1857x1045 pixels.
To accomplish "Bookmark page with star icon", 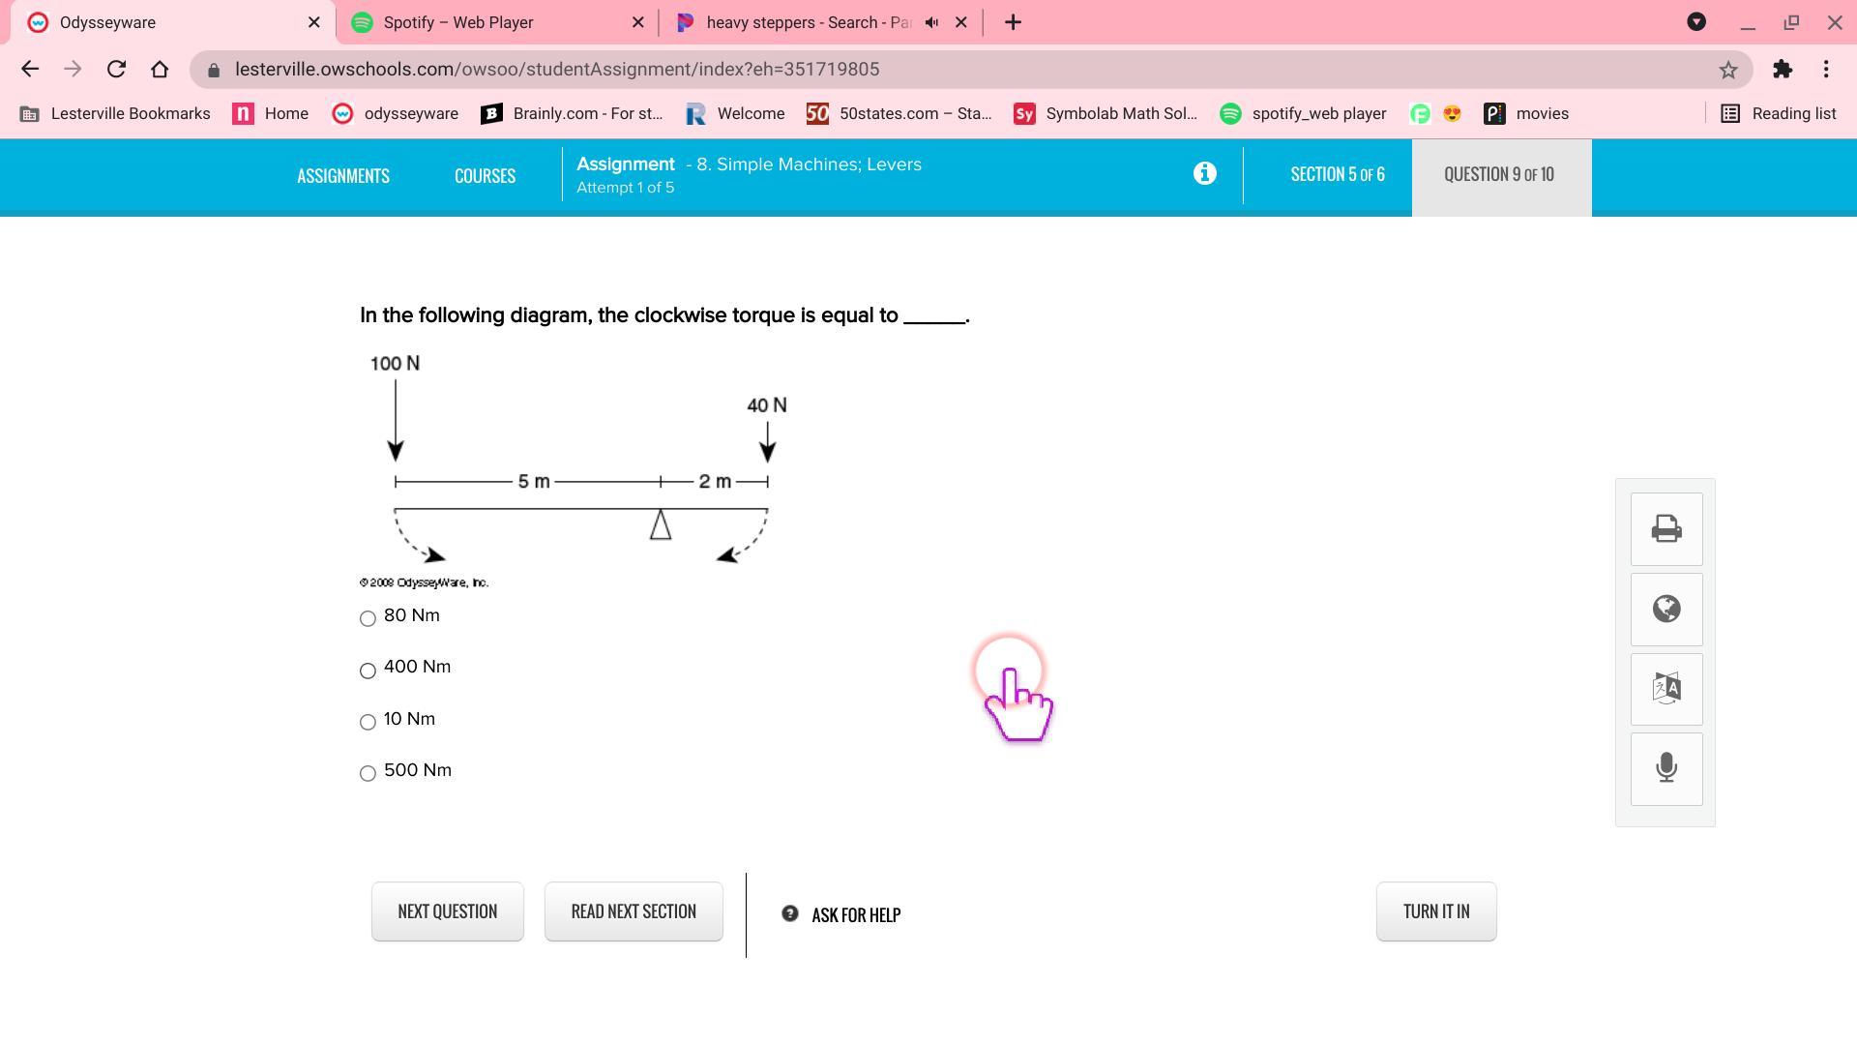I will pos(1727,70).
